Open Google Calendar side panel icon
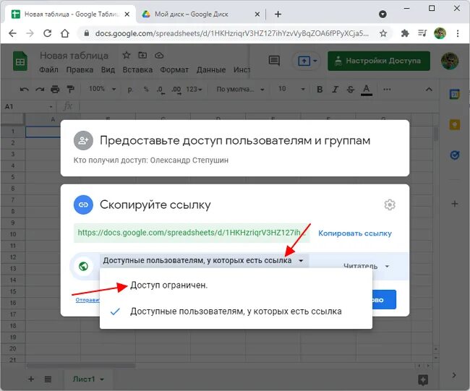The height and width of the screenshot is (391, 470). [455, 95]
